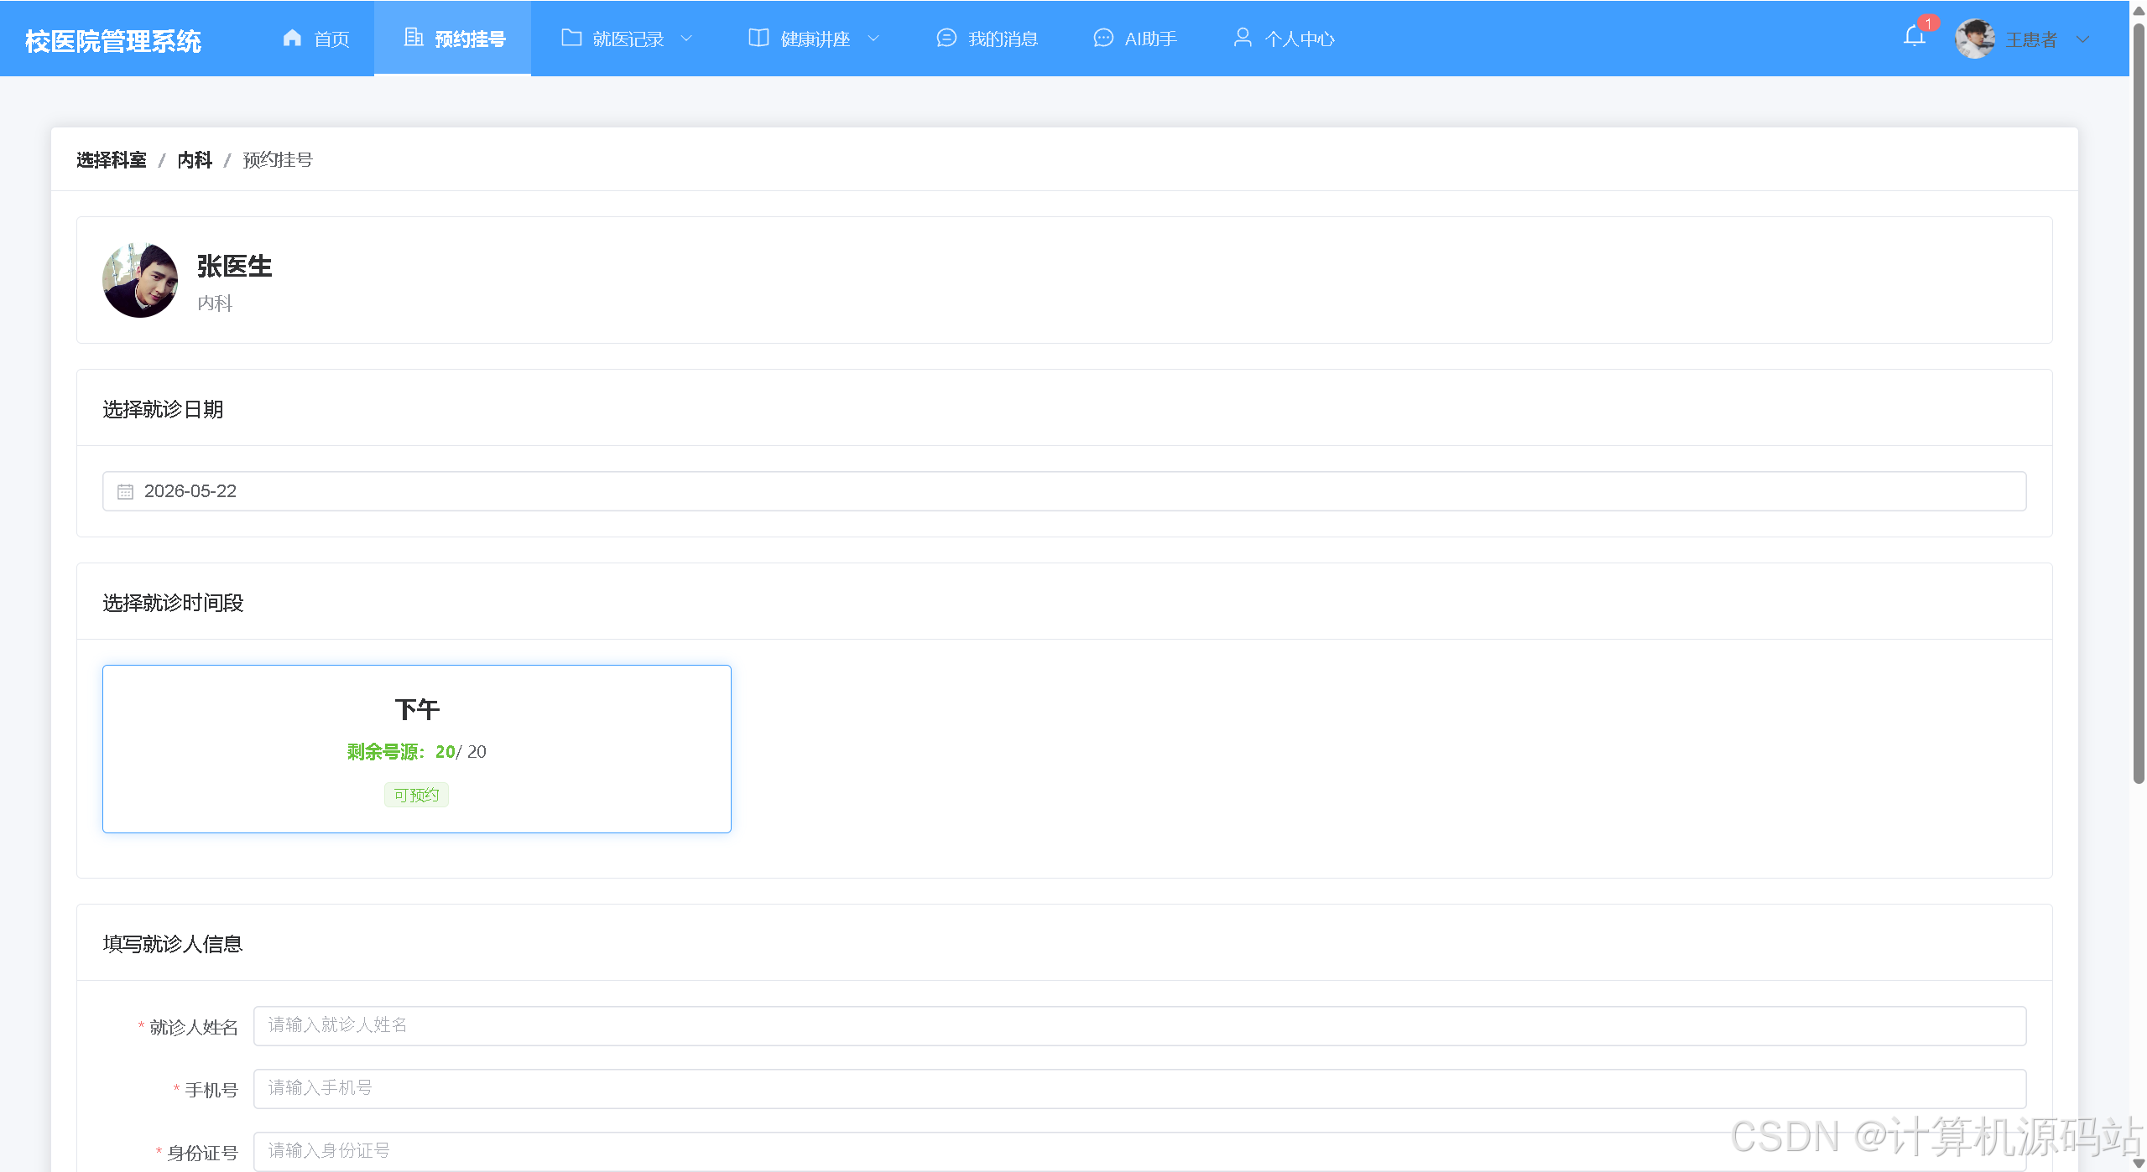Click the 可预约 status tag

point(416,795)
